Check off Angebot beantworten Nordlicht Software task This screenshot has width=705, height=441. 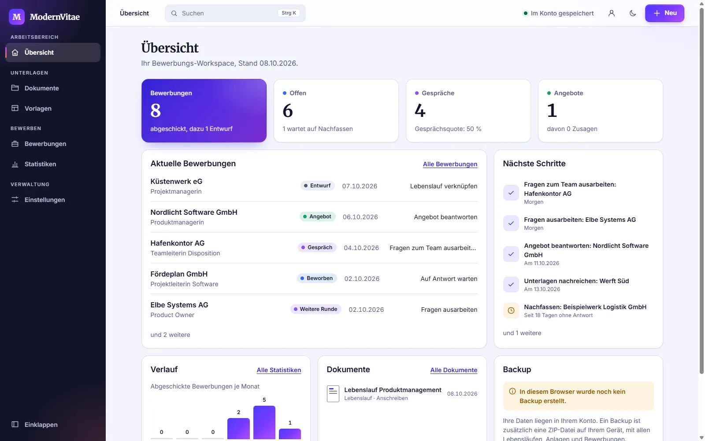coord(511,254)
